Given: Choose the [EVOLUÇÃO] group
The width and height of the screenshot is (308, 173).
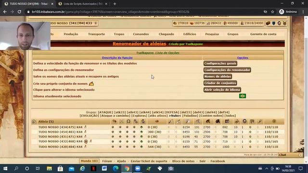Looking at the screenshot, I should click(90, 116).
